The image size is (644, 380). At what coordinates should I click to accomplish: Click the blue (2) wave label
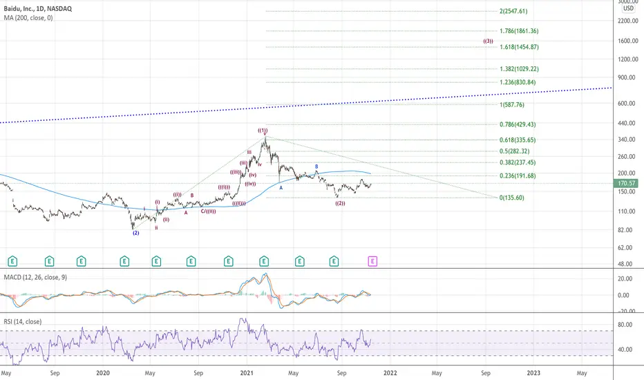[135, 233]
